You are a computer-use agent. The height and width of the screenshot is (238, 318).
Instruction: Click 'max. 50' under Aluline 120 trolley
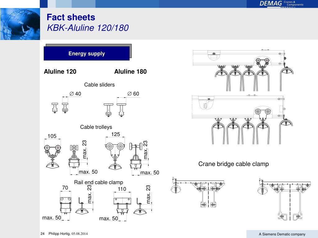[88, 172]
